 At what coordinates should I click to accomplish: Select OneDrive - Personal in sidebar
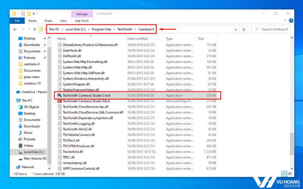[32, 92]
